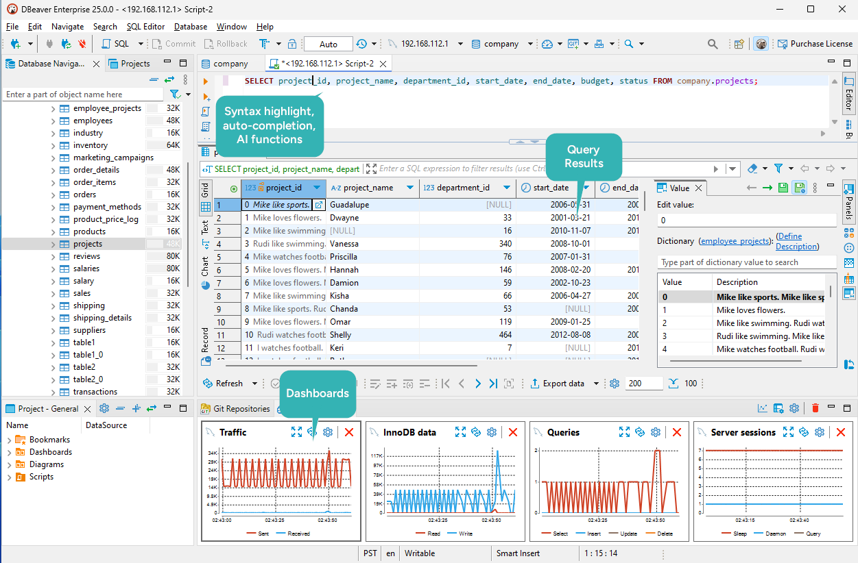The height and width of the screenshot is (563, 858).
Task: Click the Git toolbar icon
Action: point(573,44)
